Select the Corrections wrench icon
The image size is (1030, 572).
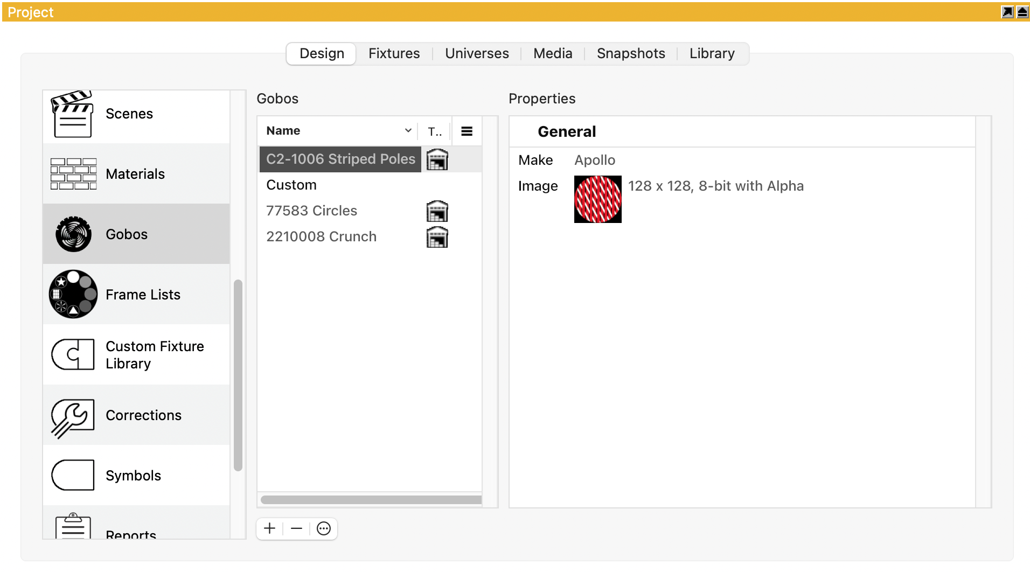click(x=73, y=415)
